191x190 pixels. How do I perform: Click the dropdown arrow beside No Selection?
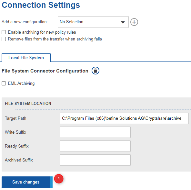(123, 22)
